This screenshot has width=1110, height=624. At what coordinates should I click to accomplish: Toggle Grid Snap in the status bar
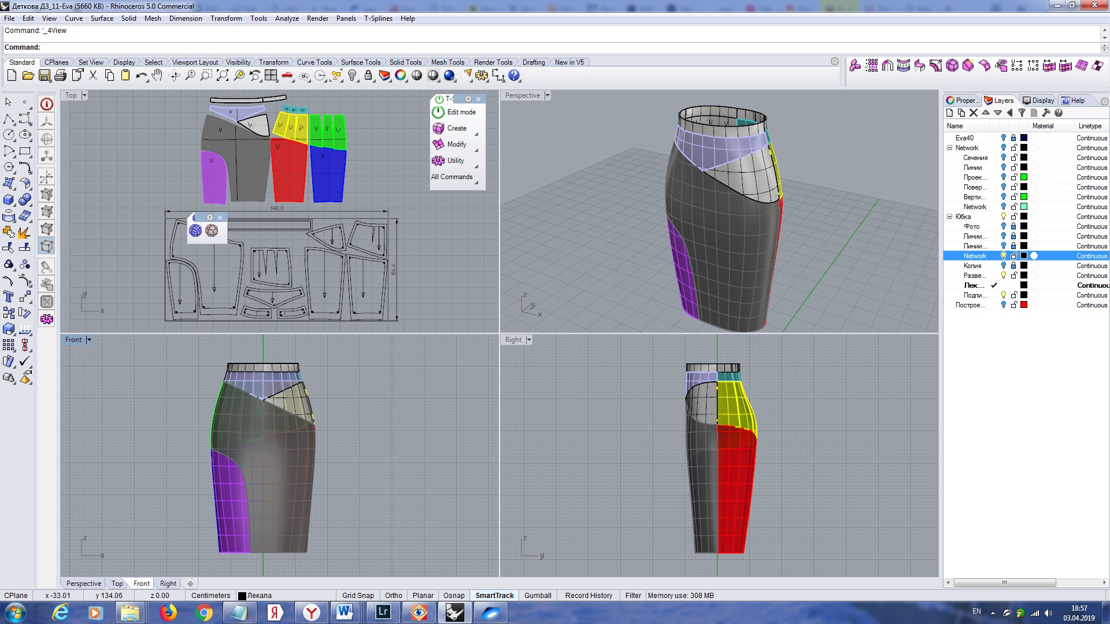click(358, 596)
